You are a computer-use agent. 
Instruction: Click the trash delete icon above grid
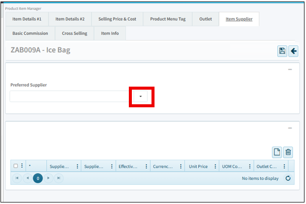click(288, 152)
